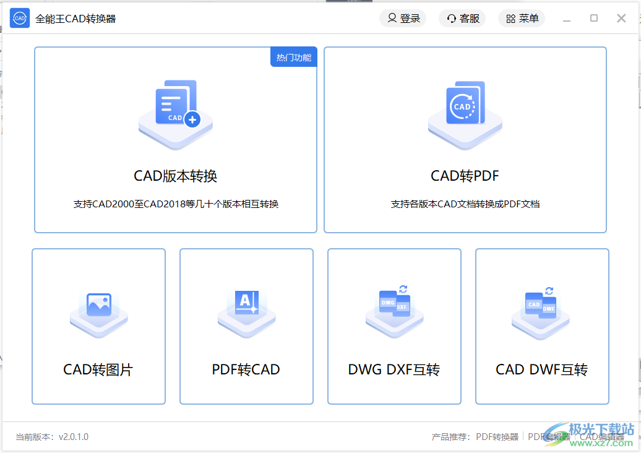
Task: Click the 全能王CAD转换器 window title
Action: (75, 19)
